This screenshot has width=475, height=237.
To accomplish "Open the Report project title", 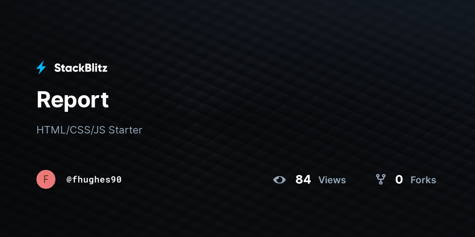I will 72,100.
